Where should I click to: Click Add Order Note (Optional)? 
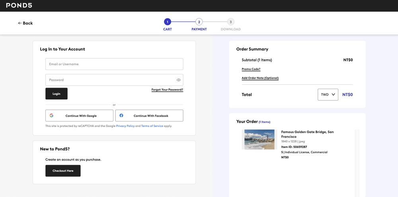(260, 78)
